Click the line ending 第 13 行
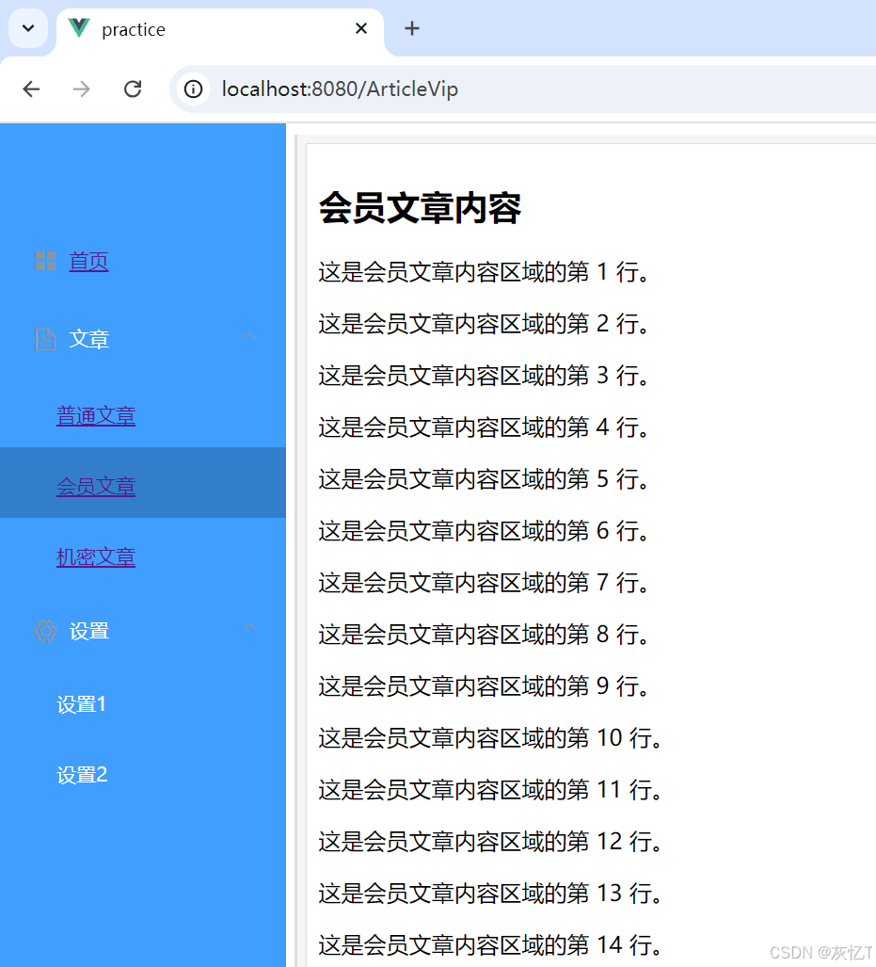 [490, 894]
